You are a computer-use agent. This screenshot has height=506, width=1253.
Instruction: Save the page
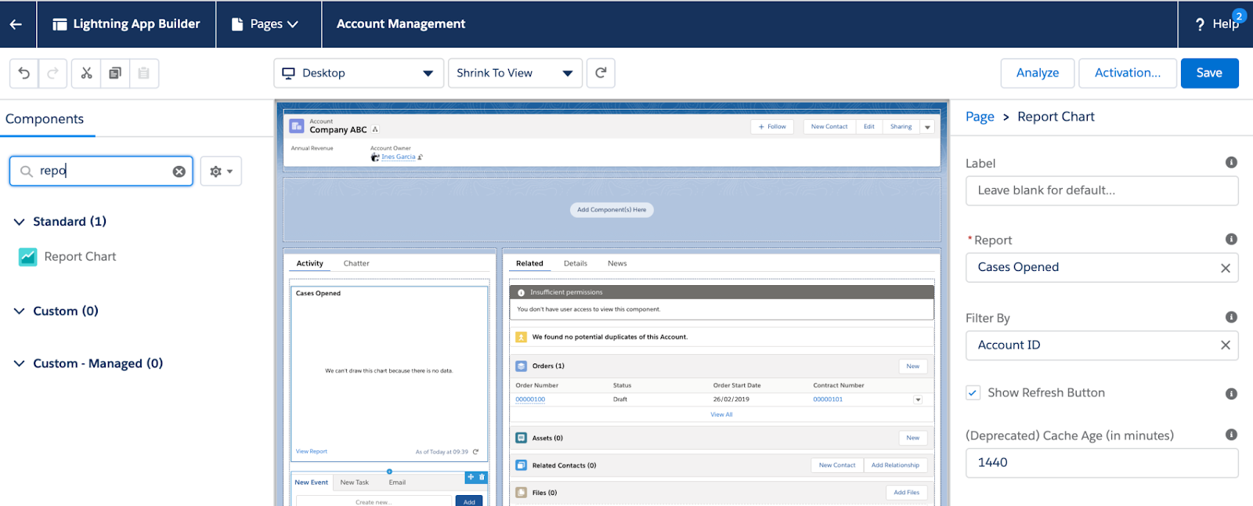tap(1209, 73)
